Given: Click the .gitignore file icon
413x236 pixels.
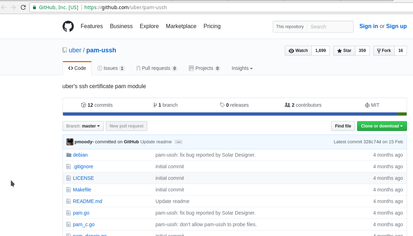Looking at the screenshot, I should (x=69, y=166).
